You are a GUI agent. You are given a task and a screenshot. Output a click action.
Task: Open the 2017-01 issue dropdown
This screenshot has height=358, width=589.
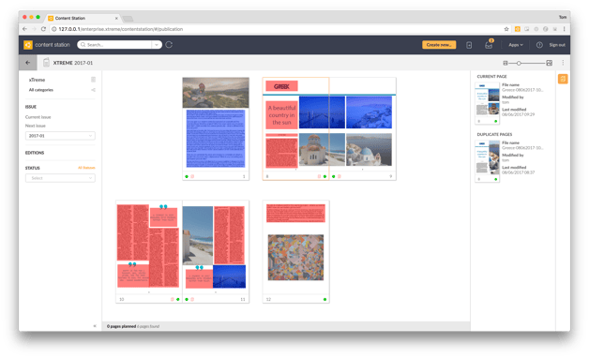point(60,136)
